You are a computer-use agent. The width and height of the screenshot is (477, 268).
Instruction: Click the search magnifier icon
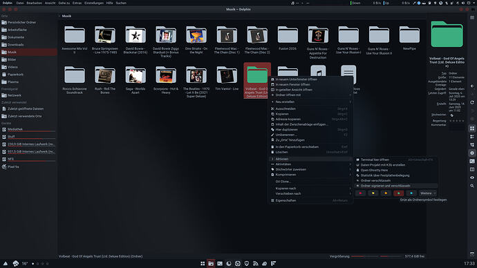point(472,186)
